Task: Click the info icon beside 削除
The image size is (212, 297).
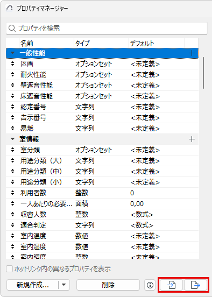Action: (x=150, y=285)
